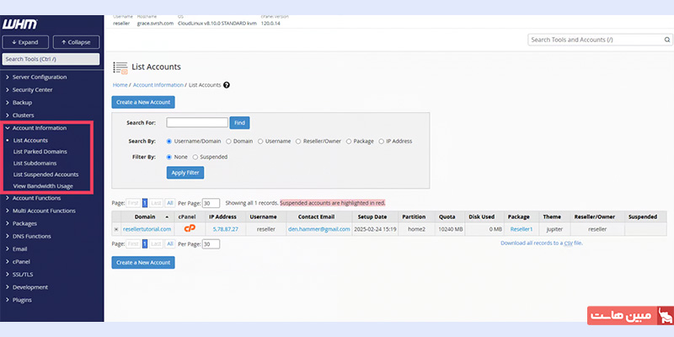Screen dimensions: 674x337
Task: Click the plus icon beside resellertutorial.com row
Action: point(116,229)
